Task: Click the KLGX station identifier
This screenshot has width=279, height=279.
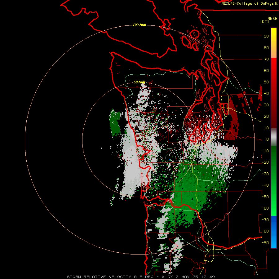Action: tap(168, 277)
